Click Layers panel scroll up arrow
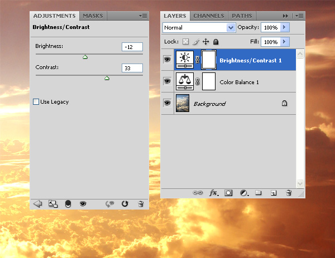Viewport: 335px width, 258px height. tap(300, 54)
